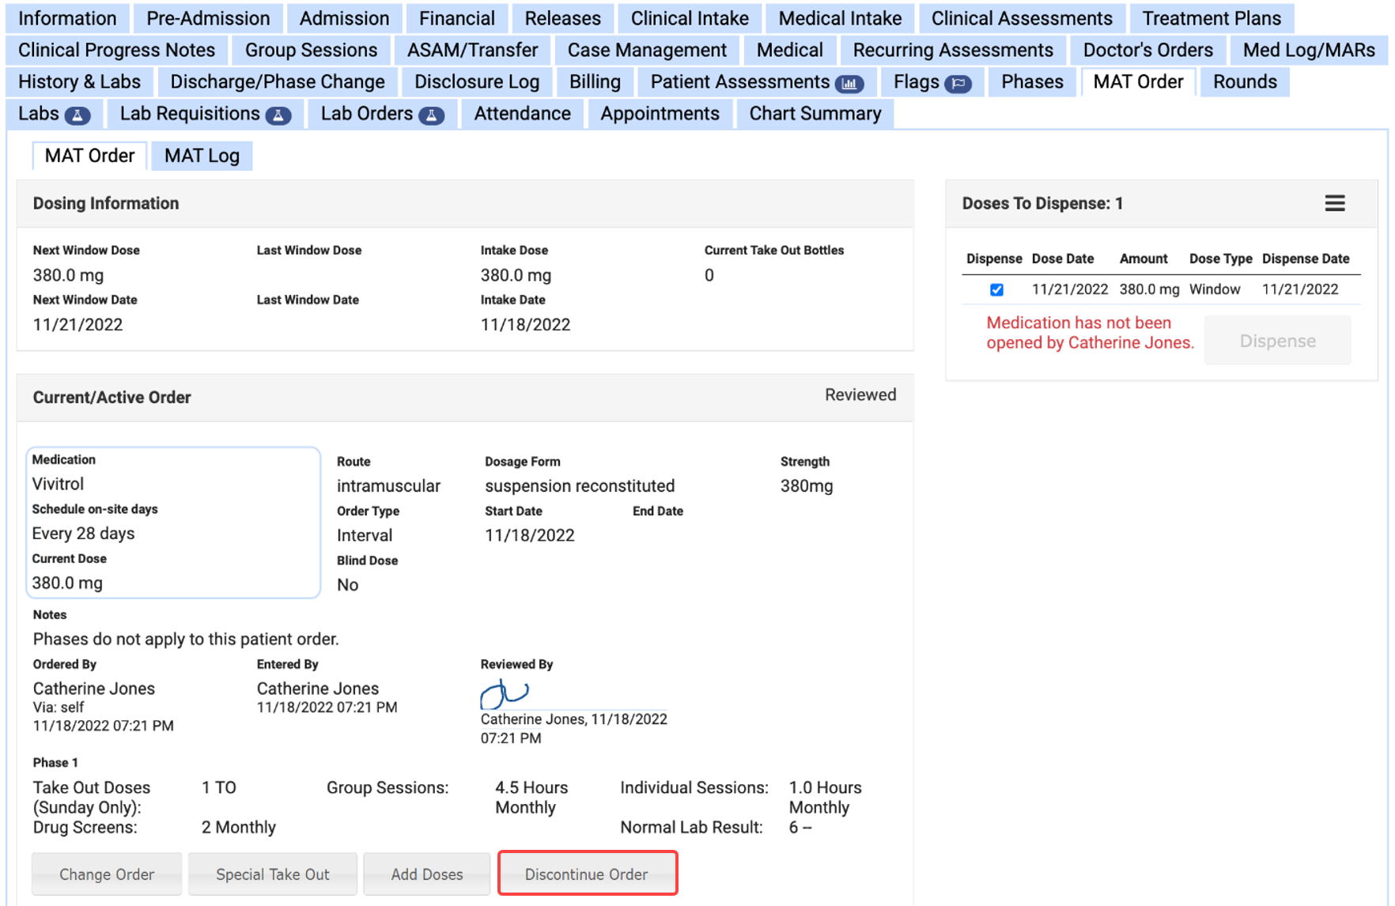Click the flask icon beside Labs
Image resolution: width=1395 pixels, height=906 pixels.
point(77,115)
